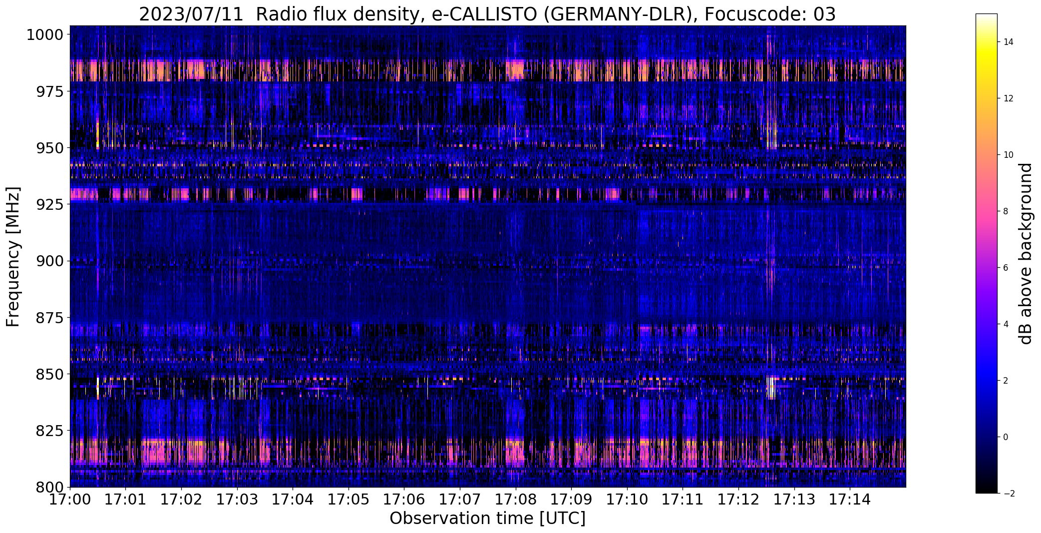Click the dB above background colorbar gradient
This screenshot has width=1041, height=533.
click(986, 254)
